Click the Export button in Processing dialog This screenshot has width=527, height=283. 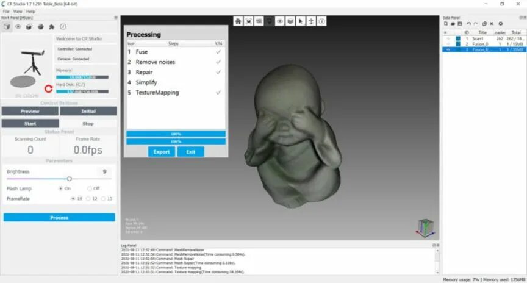pos(161,152)
